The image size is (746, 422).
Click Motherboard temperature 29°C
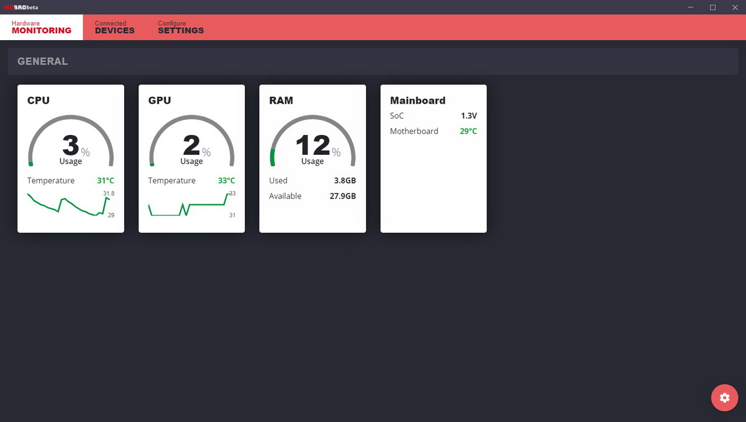pos(469,131)
